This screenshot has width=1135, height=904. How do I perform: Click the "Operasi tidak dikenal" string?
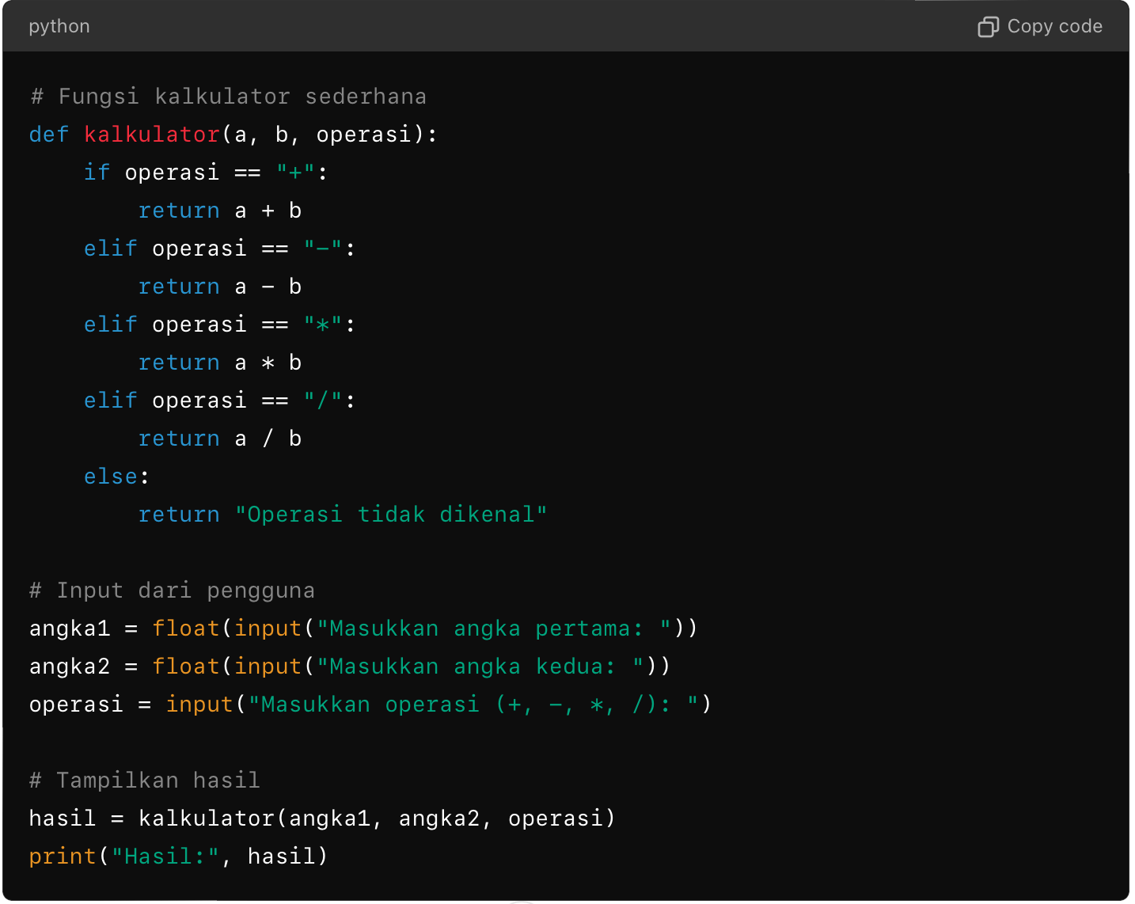391,515
